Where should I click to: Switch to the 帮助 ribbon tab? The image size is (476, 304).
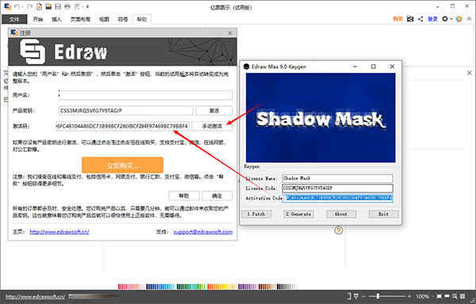pyautogui.click(x=141, y=19)
